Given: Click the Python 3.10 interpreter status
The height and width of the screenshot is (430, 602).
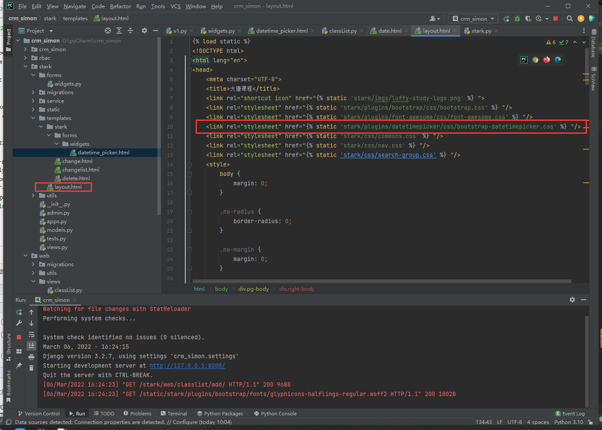Looking at the screenshot, I should tap(568, 422).
